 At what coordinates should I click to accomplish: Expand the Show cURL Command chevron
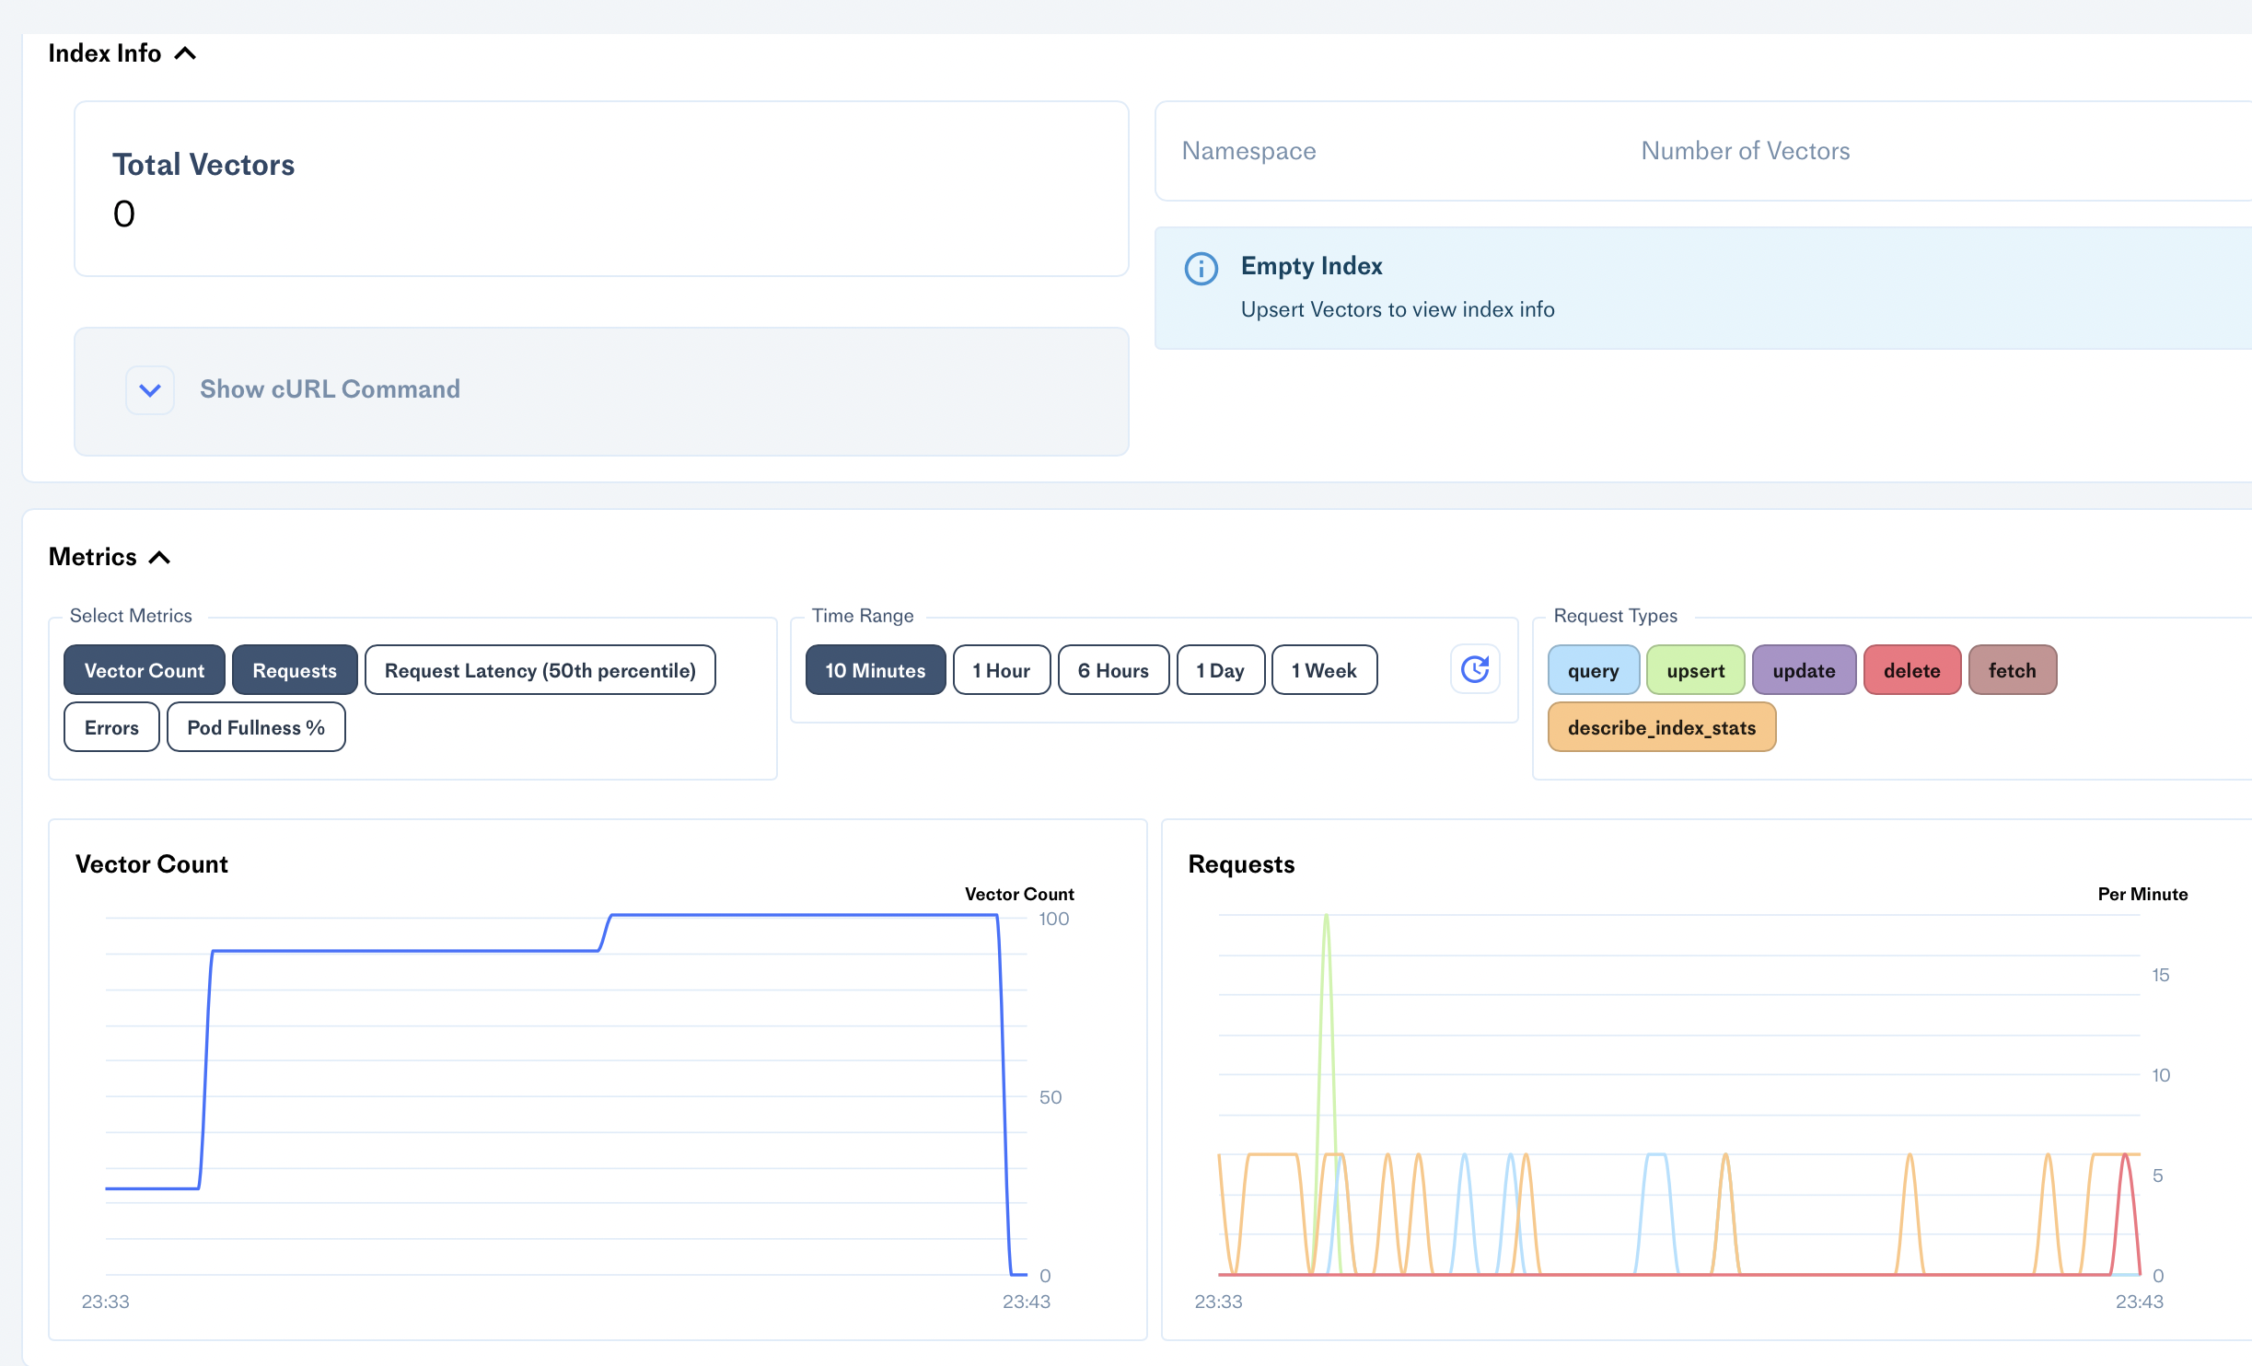click(150, 390)
